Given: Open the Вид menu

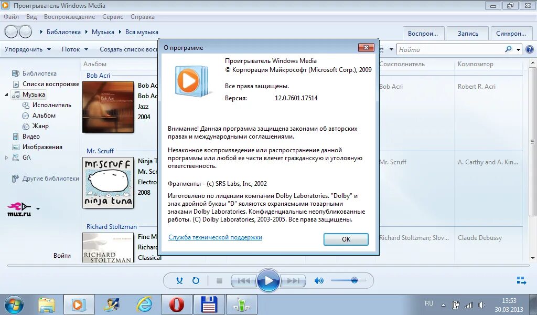Looking at the screenshot, I should [x=31, y=17].
